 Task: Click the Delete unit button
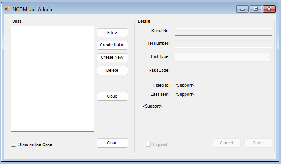click(112, 71)
